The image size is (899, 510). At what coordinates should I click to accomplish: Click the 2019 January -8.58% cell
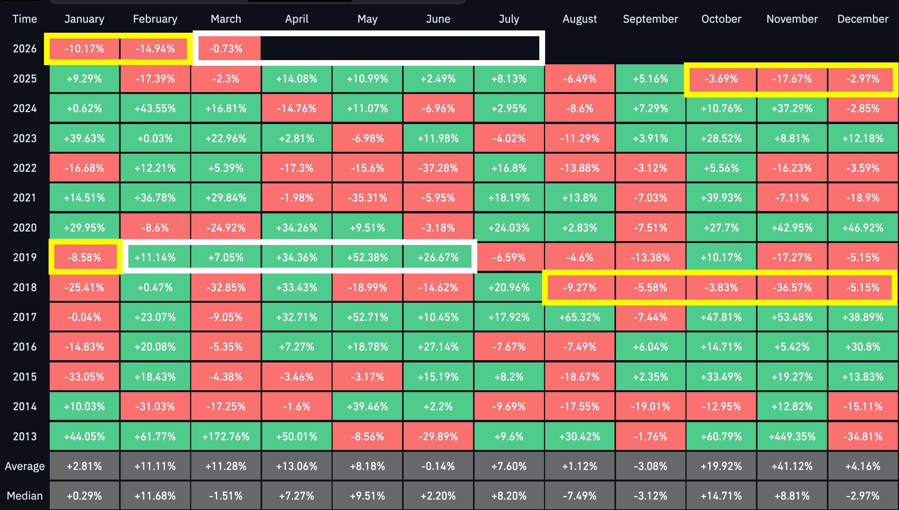(84, 257)
